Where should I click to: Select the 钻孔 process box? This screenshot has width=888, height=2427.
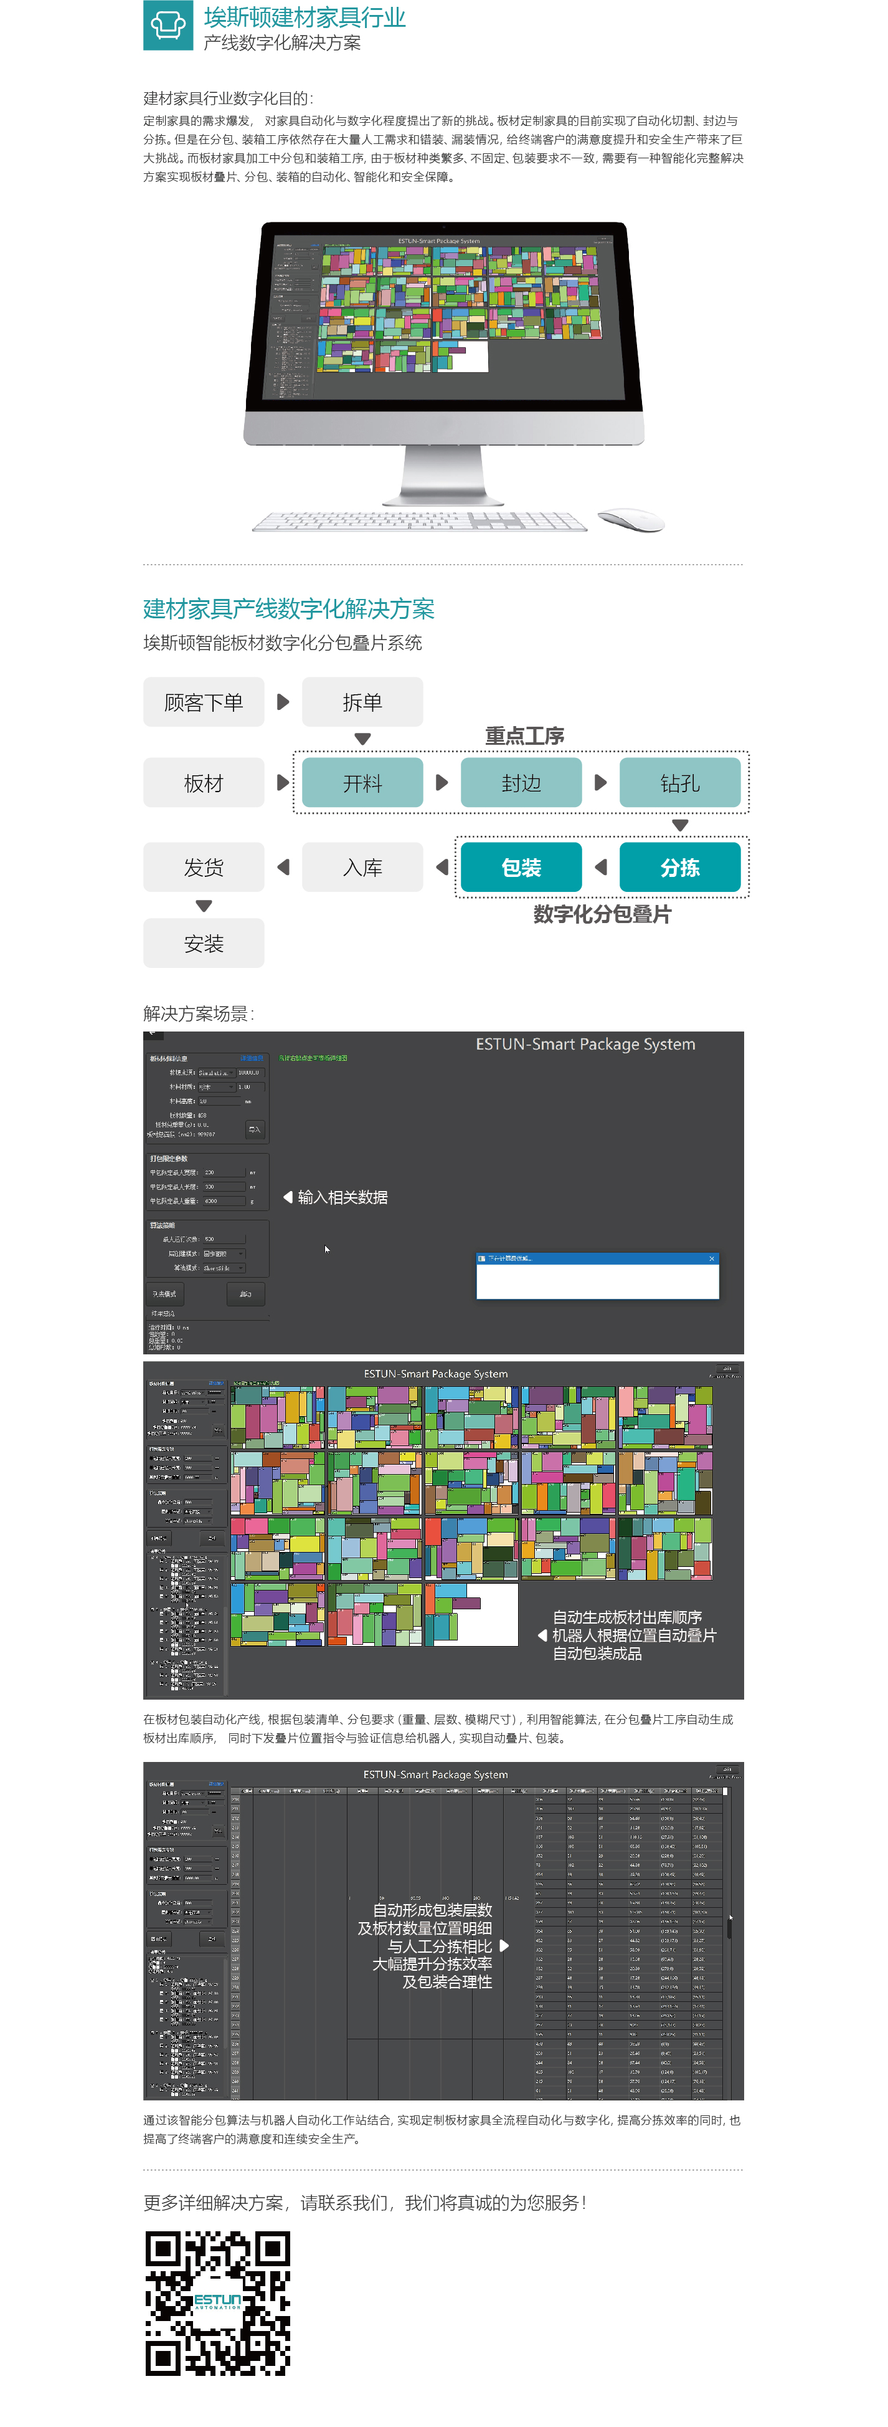click(680, 783)
